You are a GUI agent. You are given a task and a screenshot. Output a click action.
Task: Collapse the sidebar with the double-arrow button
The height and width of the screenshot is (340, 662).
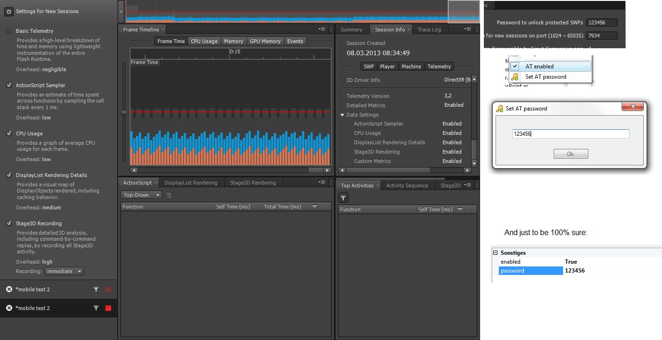[x=121, y=11]
